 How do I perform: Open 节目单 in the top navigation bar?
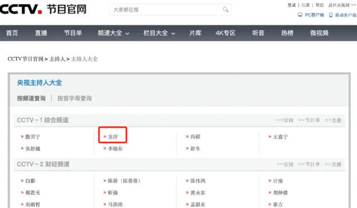pos(73,33)
